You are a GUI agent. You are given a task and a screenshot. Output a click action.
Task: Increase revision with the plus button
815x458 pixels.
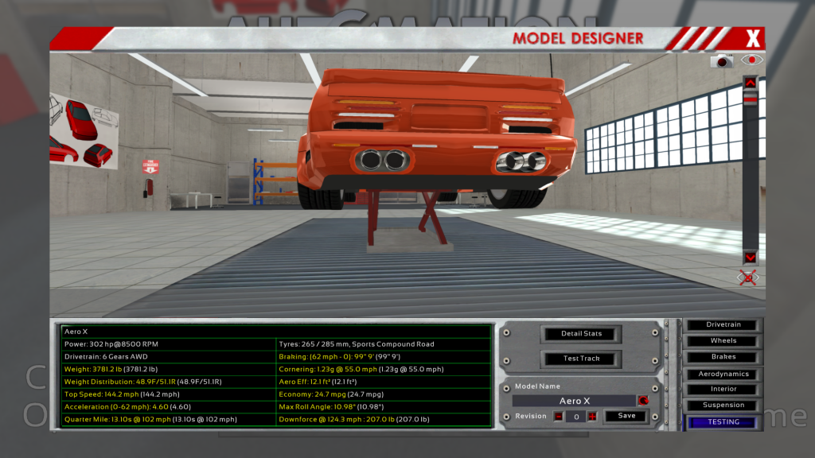pyautogui.click(x=591, y=416)
